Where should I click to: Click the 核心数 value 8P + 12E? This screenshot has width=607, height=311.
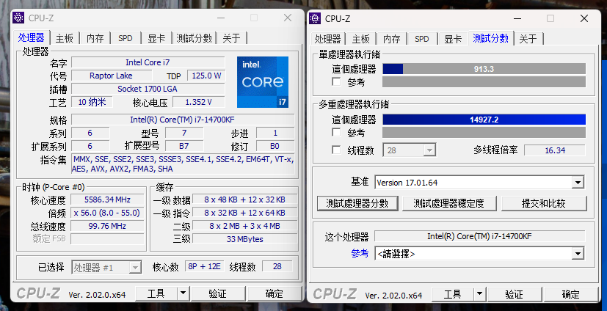204,266
